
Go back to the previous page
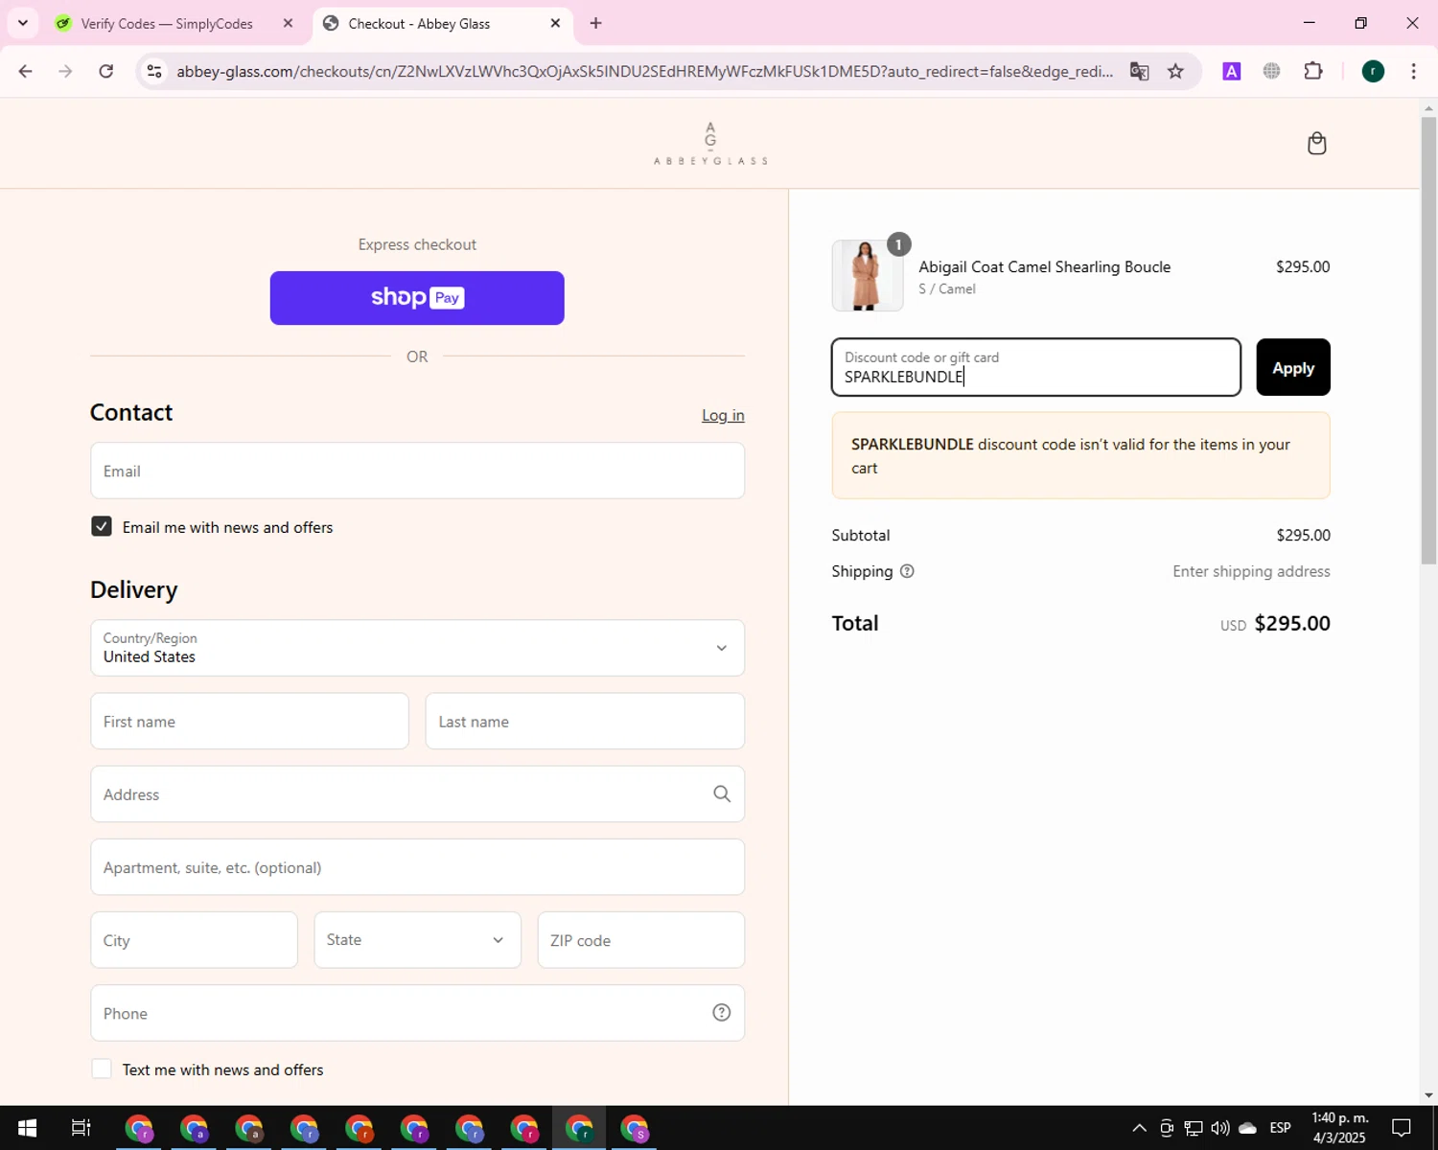[x=26, y=71]
